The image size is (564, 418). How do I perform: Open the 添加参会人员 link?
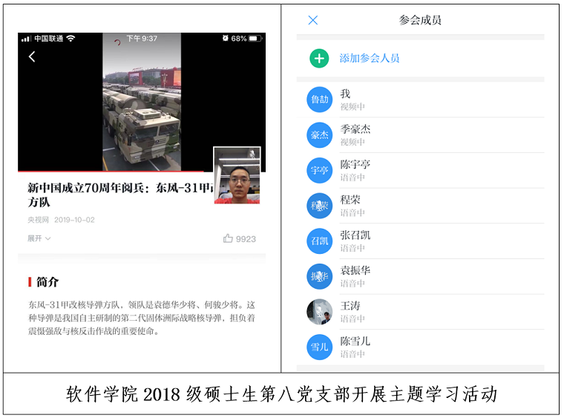point(369,58)
